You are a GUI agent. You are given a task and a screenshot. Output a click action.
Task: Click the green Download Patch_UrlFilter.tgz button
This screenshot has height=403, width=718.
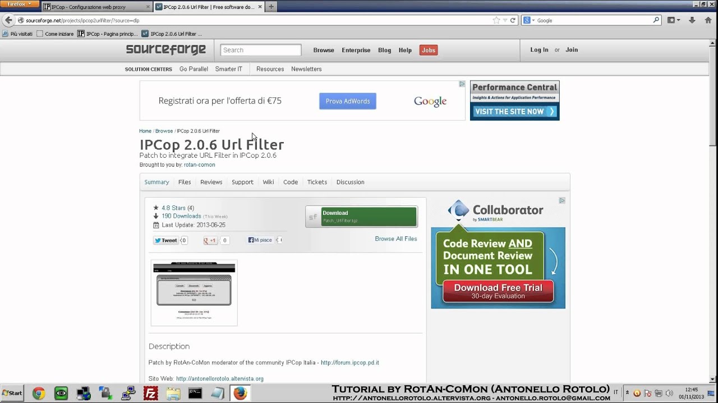[361, 217]
